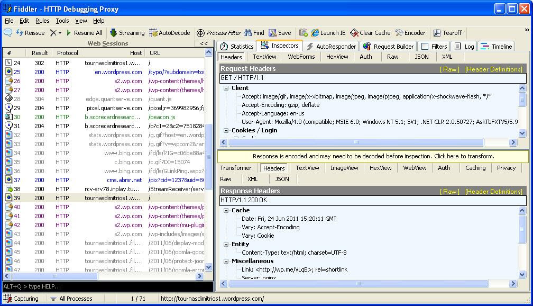Collapse the Client request headers node
Viewport: 533px width, 306px height.
[226, 88]
